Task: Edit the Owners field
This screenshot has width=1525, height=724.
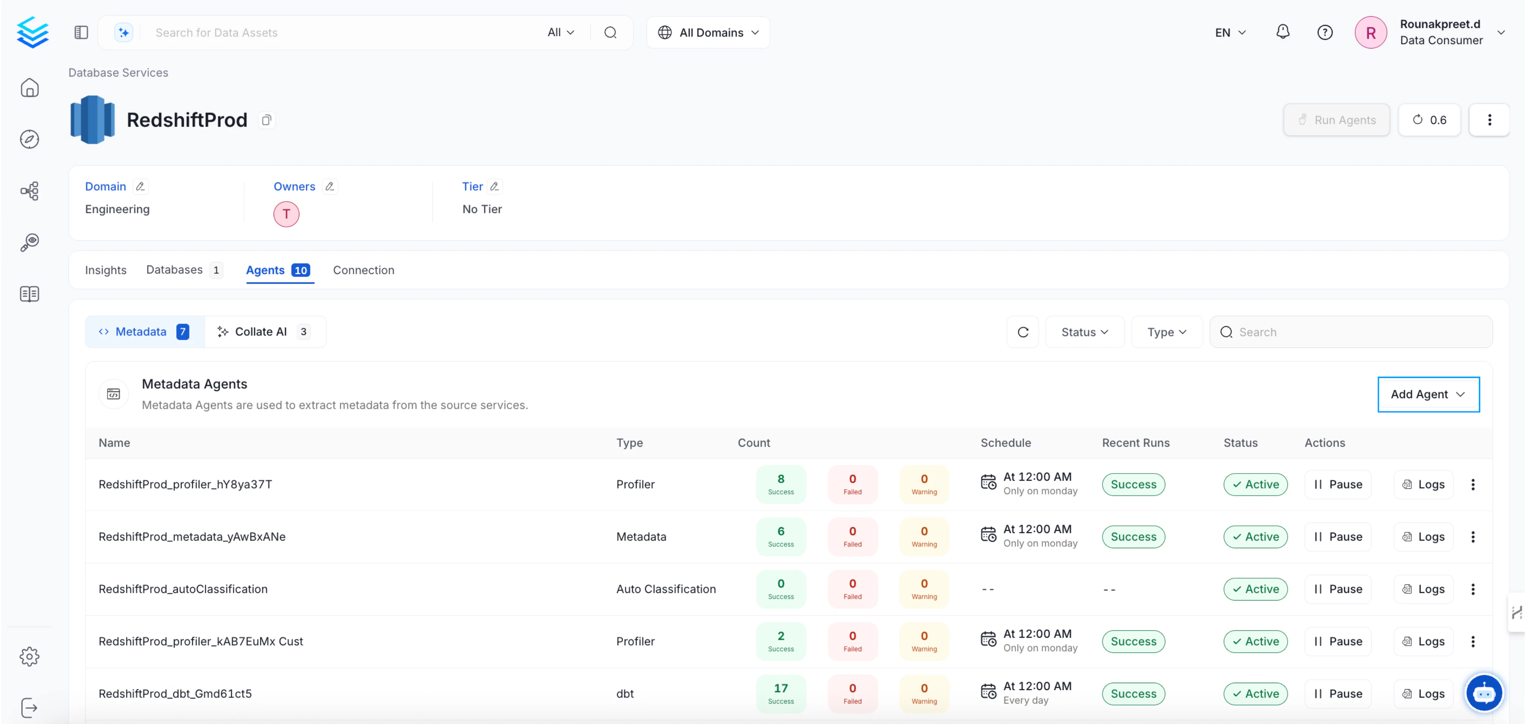Action: 330,186
